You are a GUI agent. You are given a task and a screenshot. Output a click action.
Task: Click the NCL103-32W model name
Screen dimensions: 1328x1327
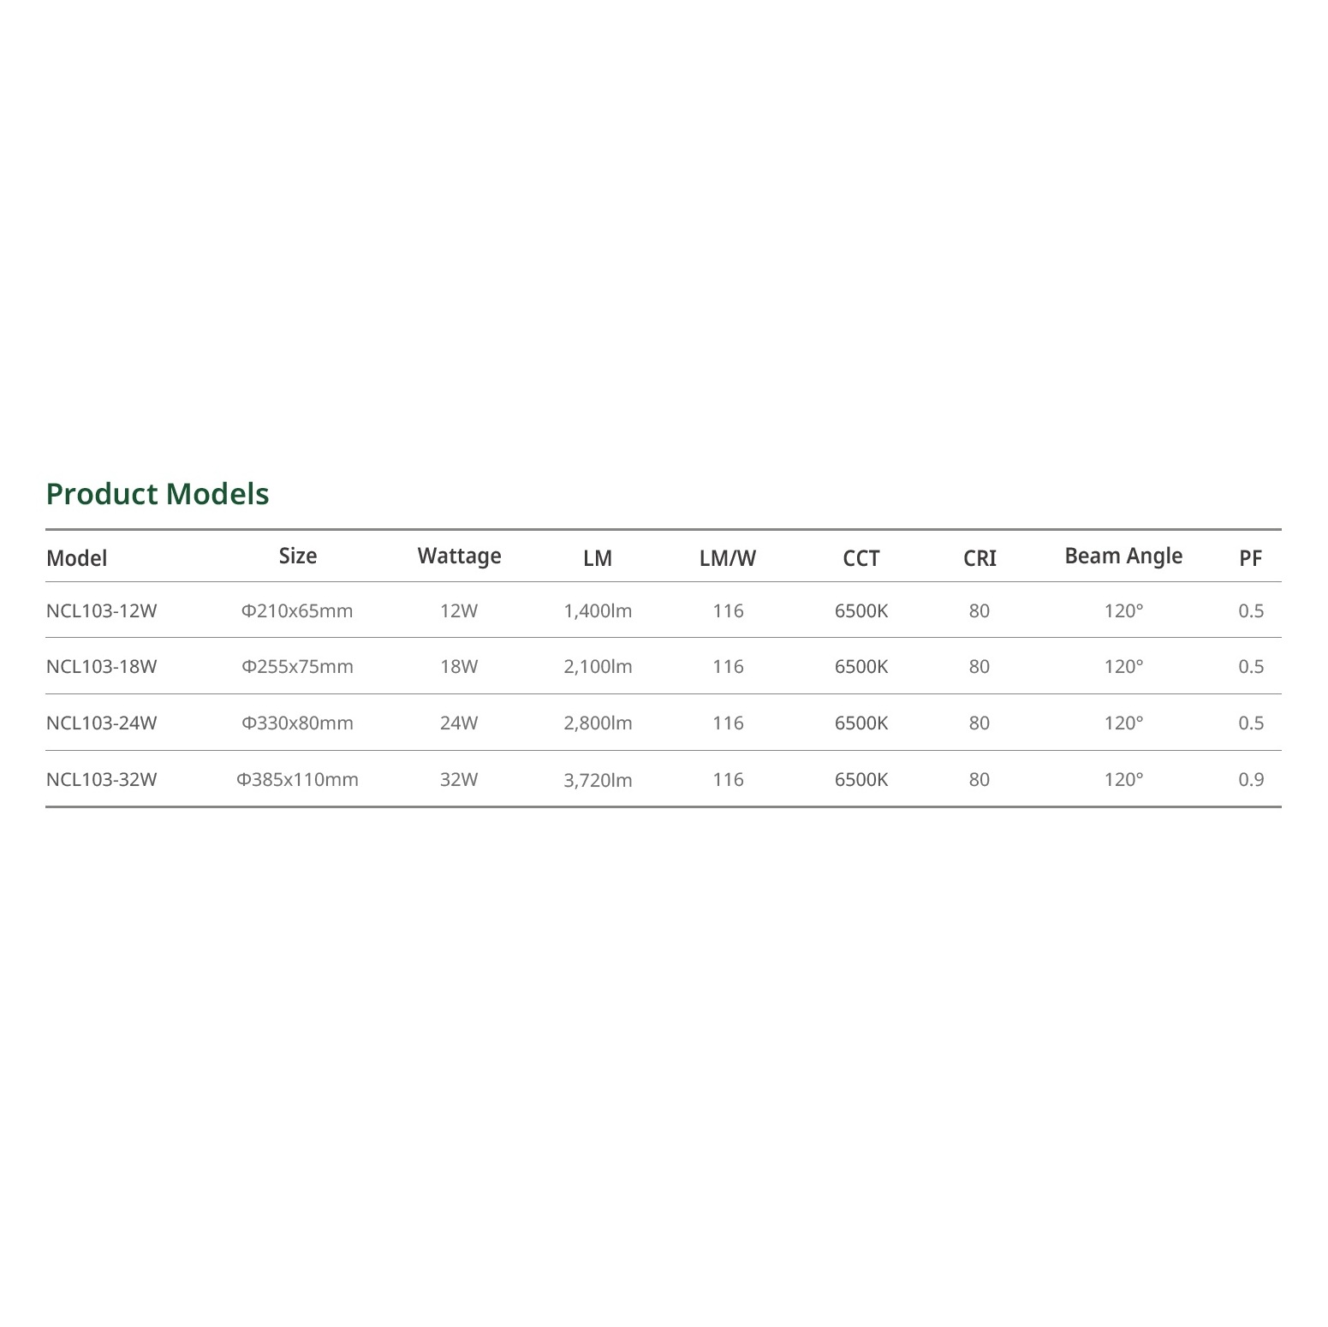pyautogui.click(x=102, y=780)
